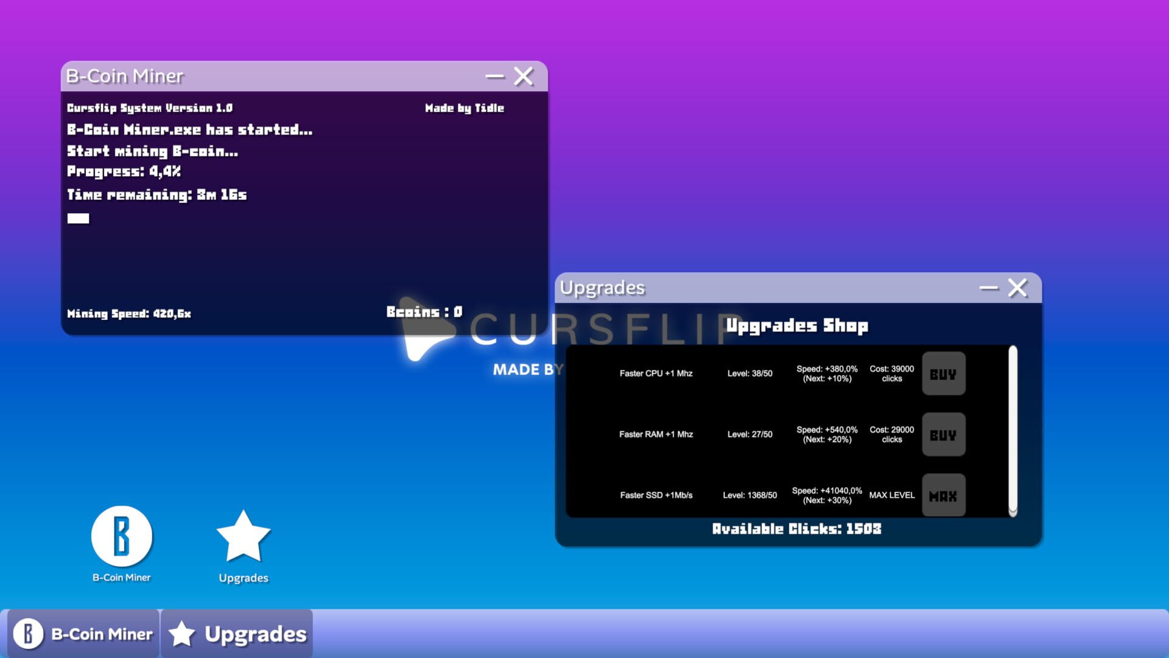1169x658 pixels.
Task: Click the MAX button for Faster SSD
Action: pos(943,495)
